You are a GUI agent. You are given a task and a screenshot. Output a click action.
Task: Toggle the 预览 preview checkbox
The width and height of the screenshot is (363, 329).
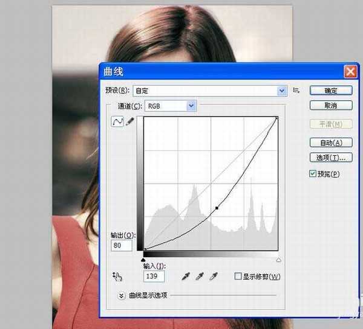[313, 174]
